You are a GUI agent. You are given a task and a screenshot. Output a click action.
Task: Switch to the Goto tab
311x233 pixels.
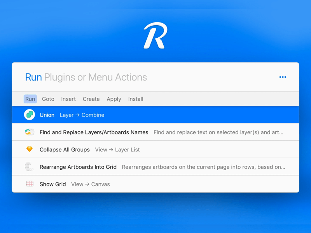pyautogui.click(x=48, y=99)
